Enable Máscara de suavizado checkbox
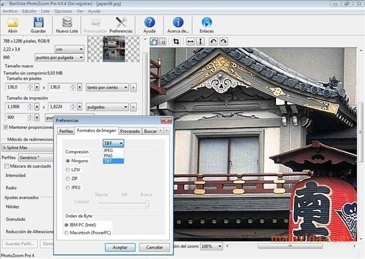The width and height of the screenshot is (365, 259). [7, 166]
